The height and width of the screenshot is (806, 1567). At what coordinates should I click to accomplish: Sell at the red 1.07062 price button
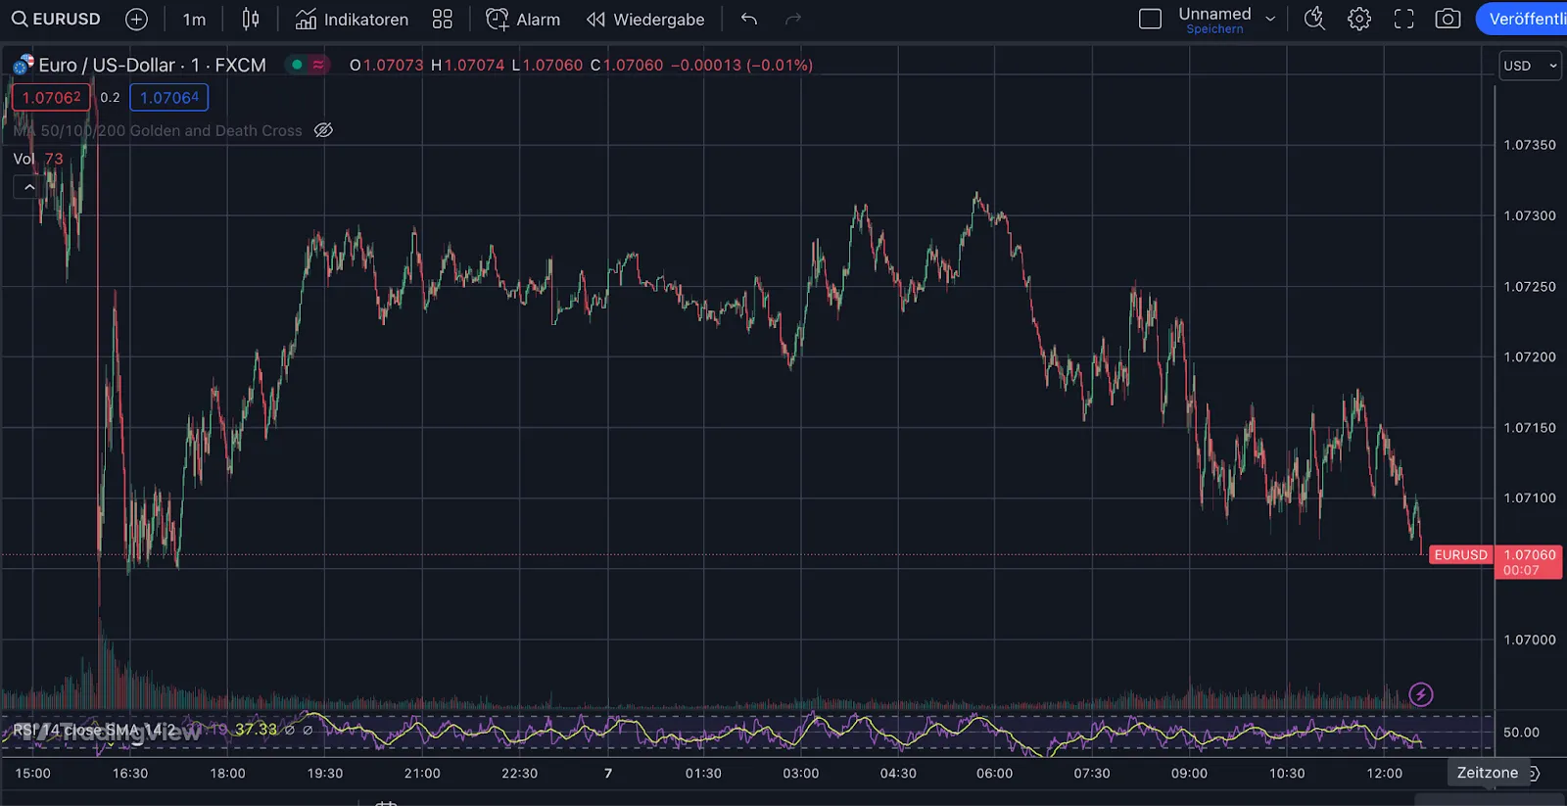51,98
